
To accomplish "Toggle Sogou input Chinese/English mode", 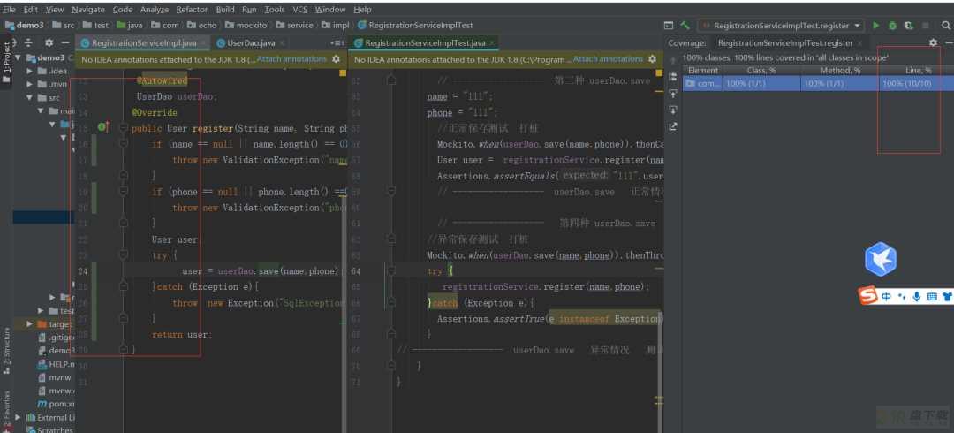I will (886, 297).
